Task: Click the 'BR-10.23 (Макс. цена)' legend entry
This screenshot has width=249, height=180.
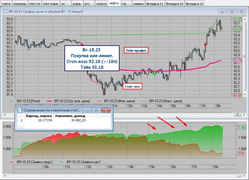Action: click(162, 101)
